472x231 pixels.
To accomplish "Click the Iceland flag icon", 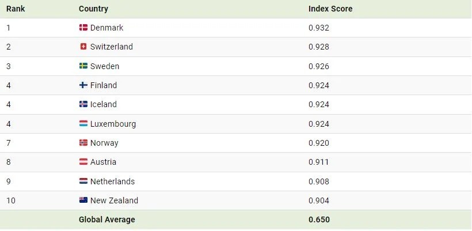I will point(83,104).
